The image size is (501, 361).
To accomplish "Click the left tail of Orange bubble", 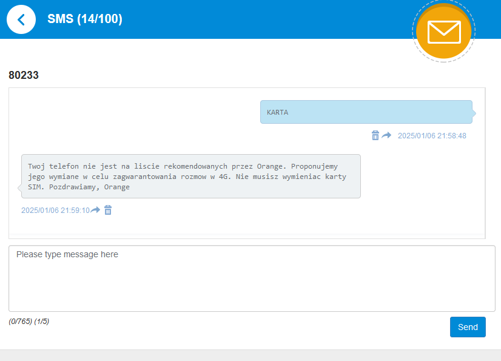I will pos(19,187).
